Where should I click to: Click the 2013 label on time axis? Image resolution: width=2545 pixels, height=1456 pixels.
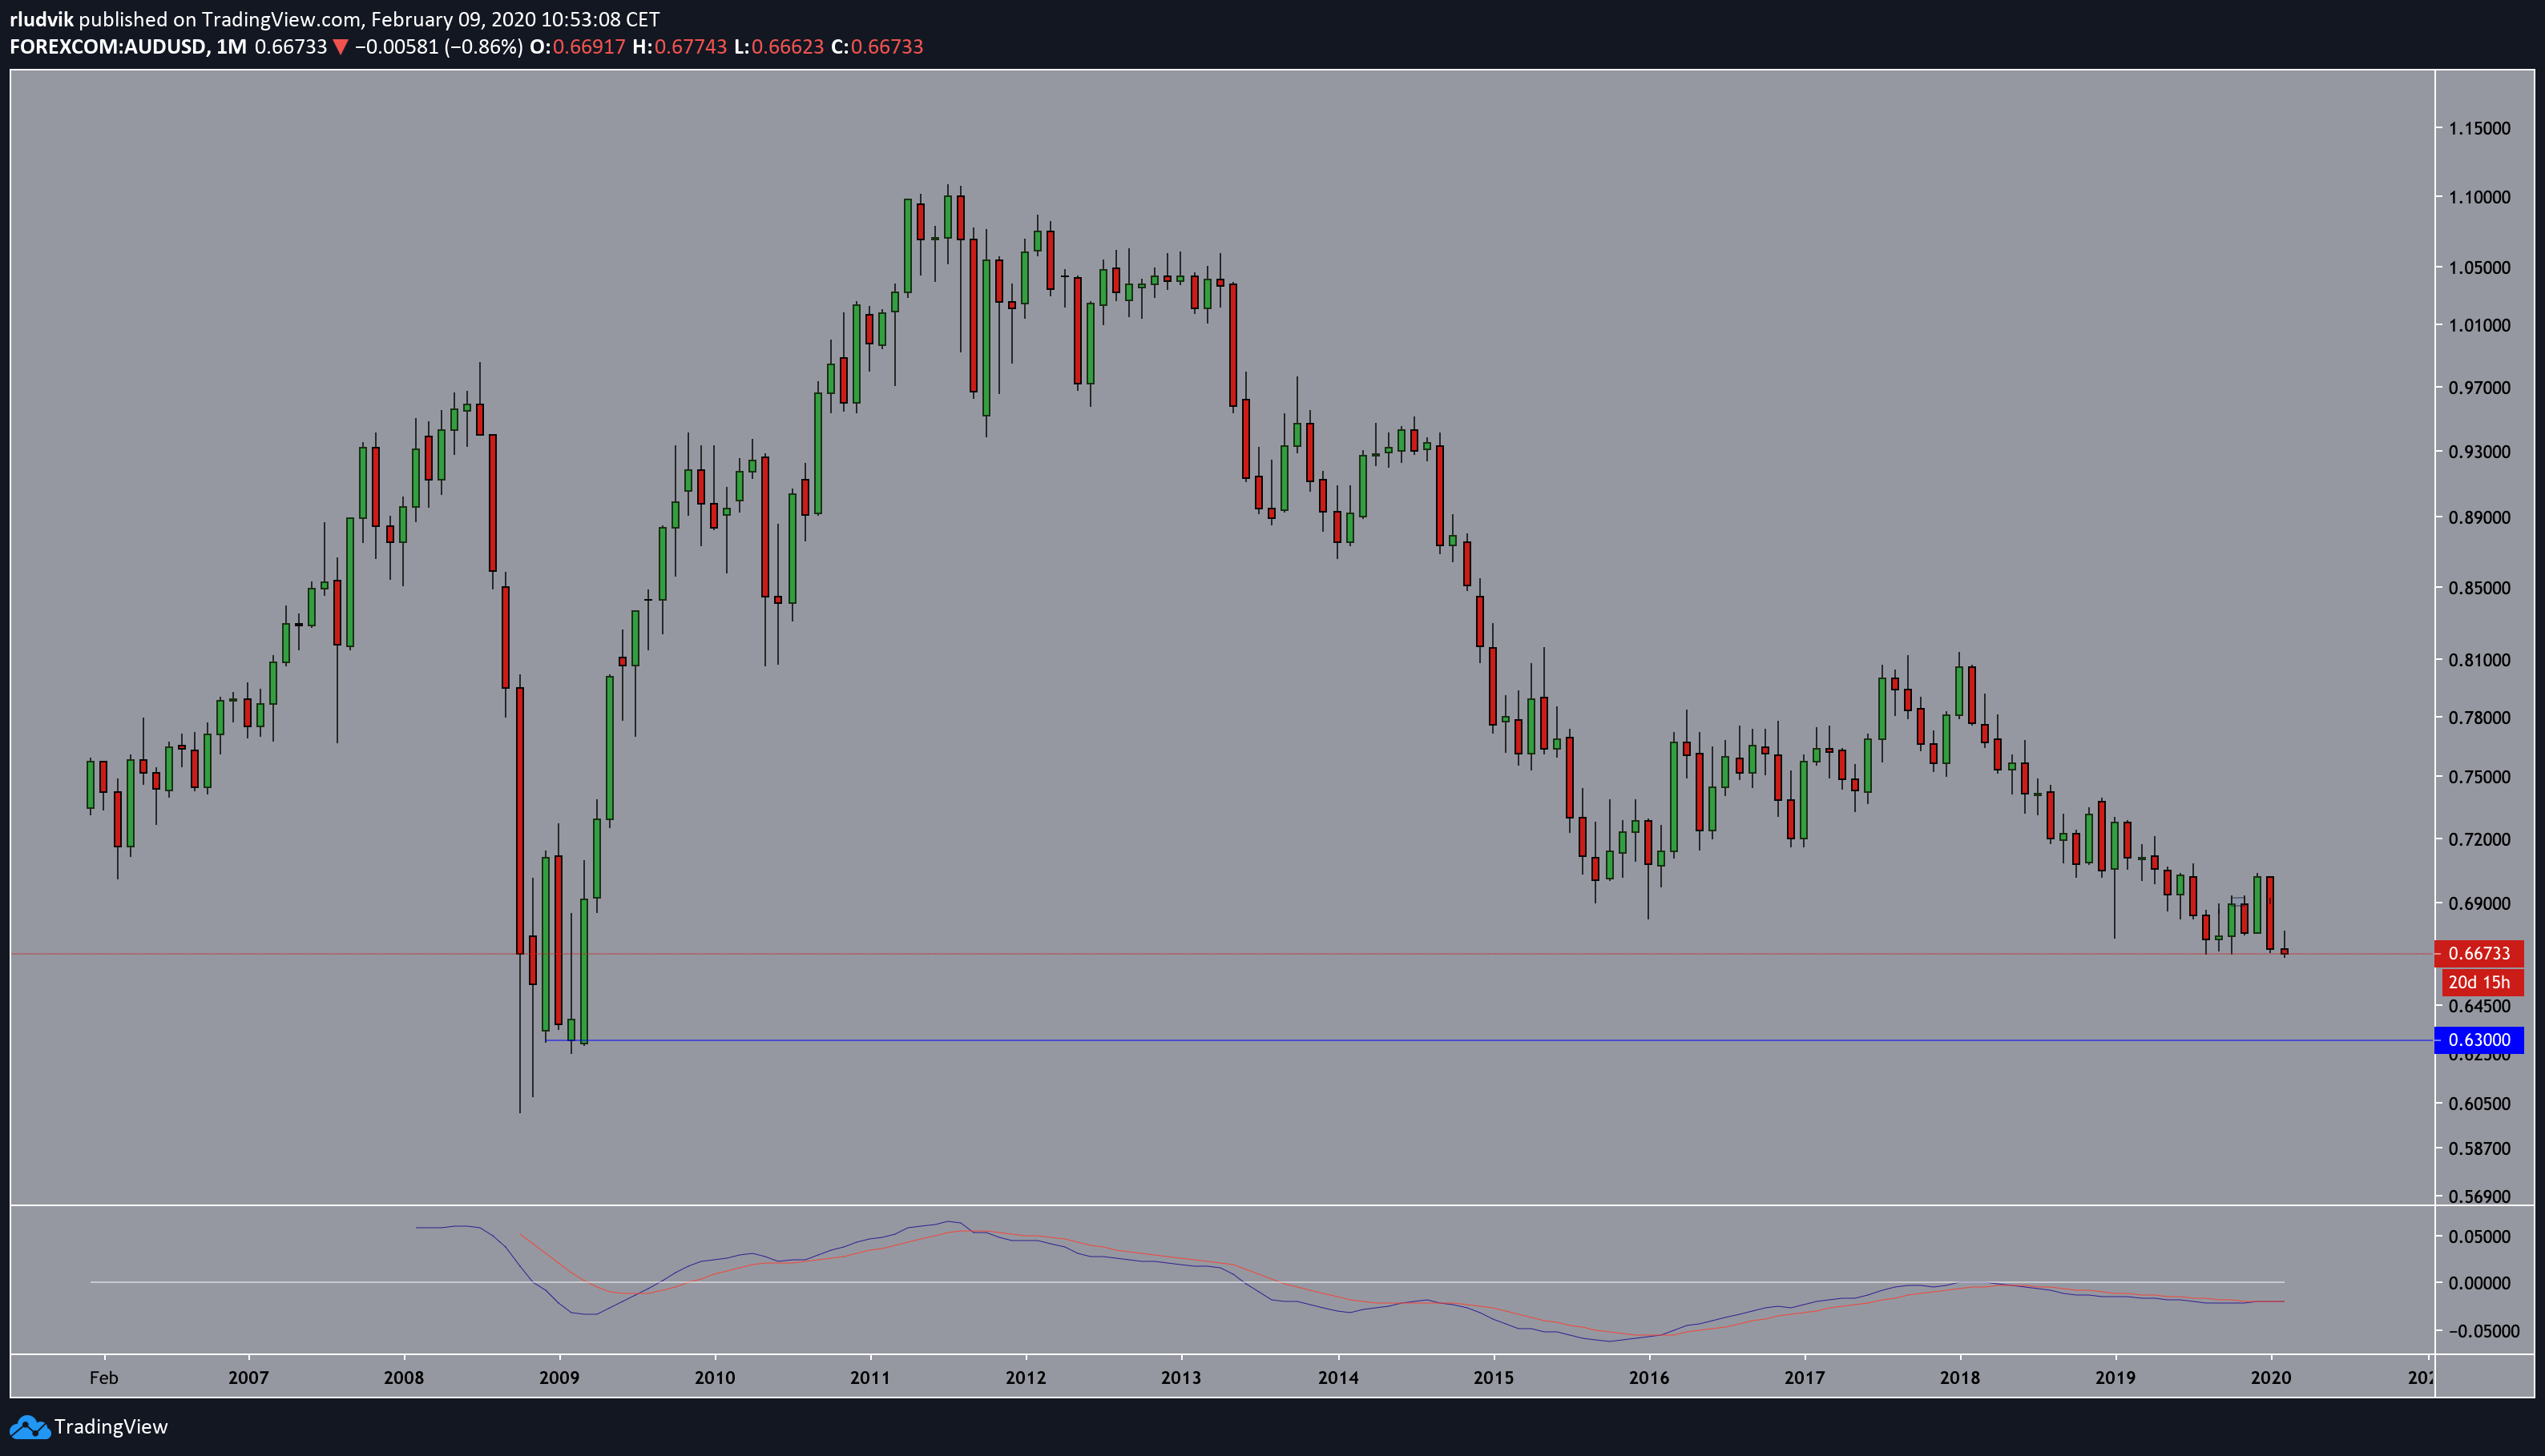[1181, 1378]
